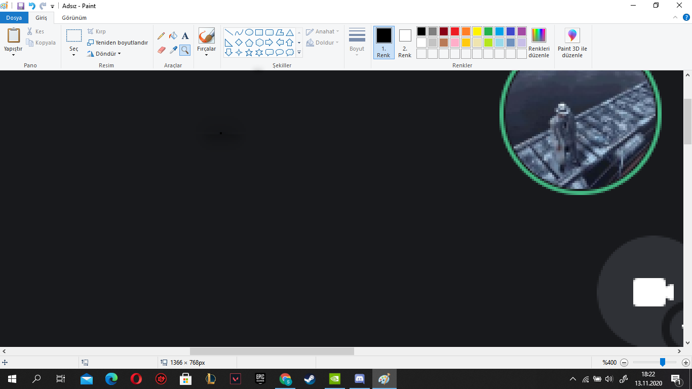Click the zoom in plus button

coord(685,363)
